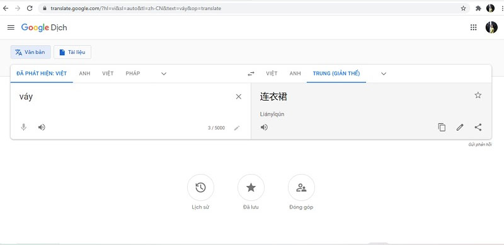Expand the target language list chevron
Viewport: 504px width, 245px height.
pyautogui.click(x=384, y=73)
